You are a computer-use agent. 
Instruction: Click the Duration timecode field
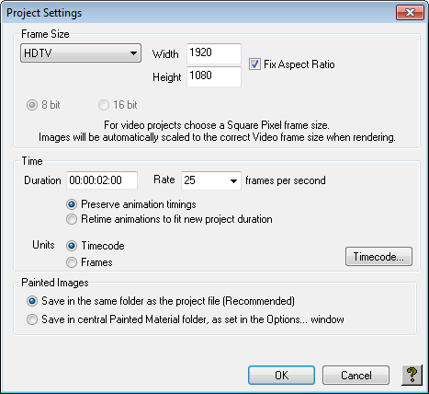pos(102,180)
